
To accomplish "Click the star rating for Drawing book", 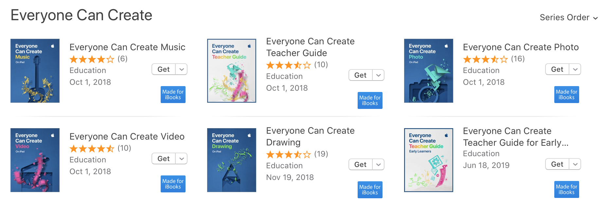I will point(288,154).
